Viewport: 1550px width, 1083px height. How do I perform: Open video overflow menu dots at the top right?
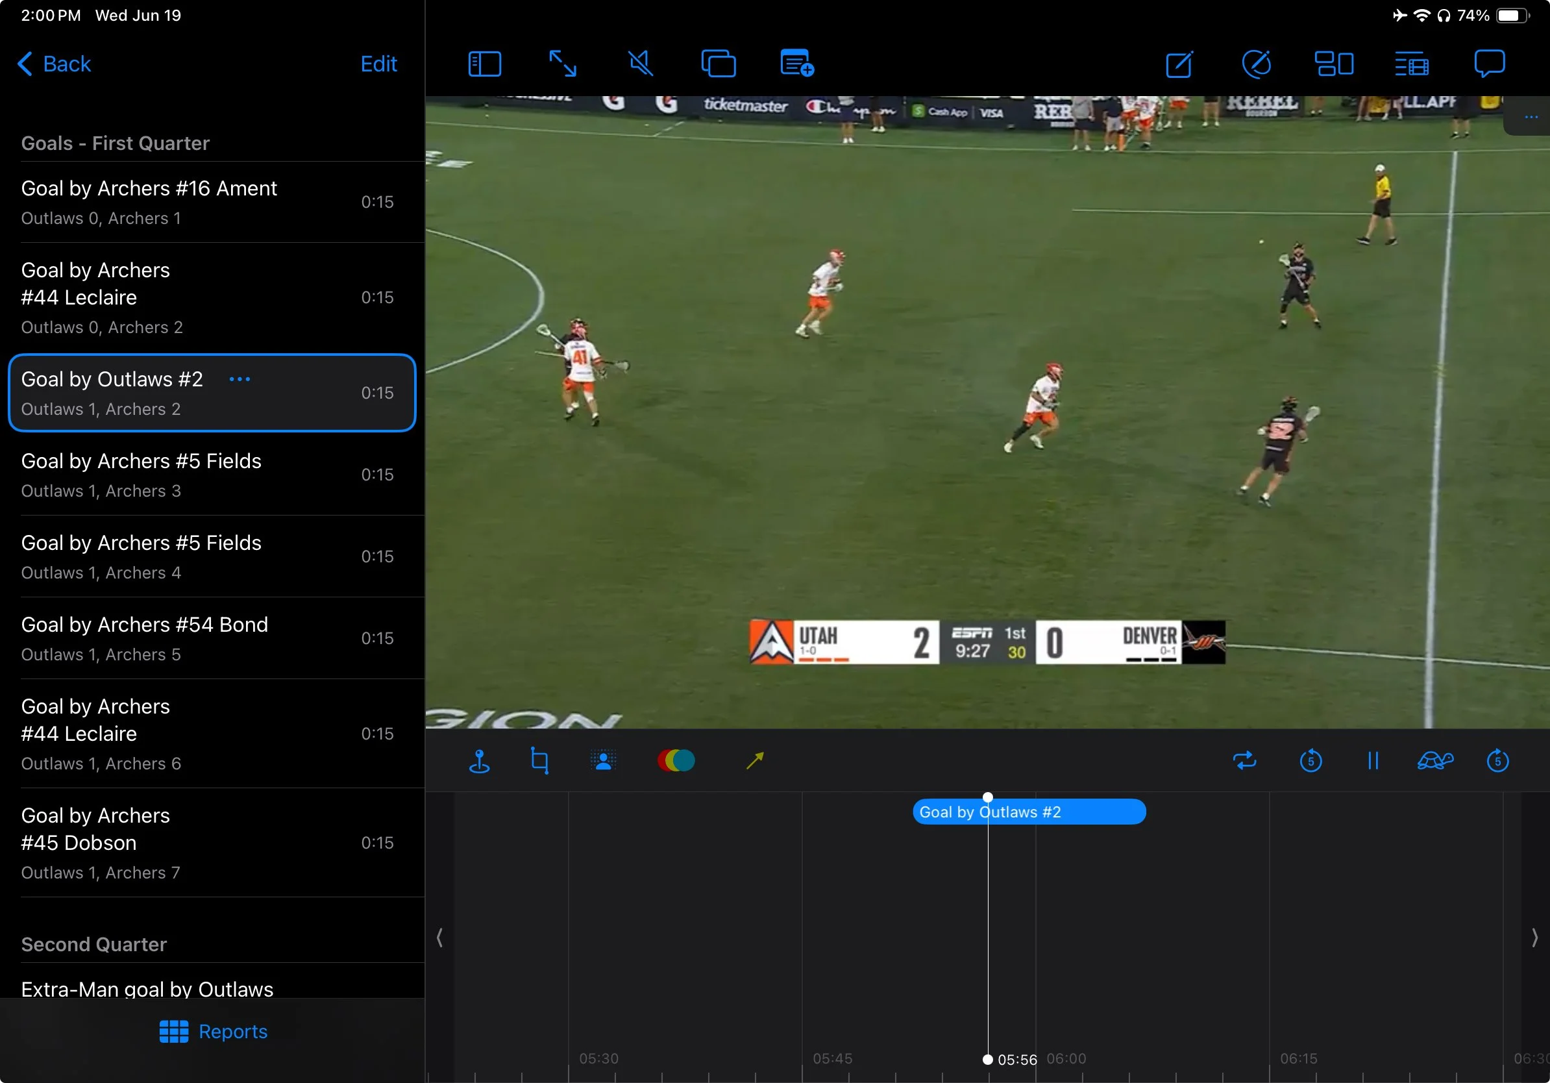pyautogui.click(x=1531, y=117)
